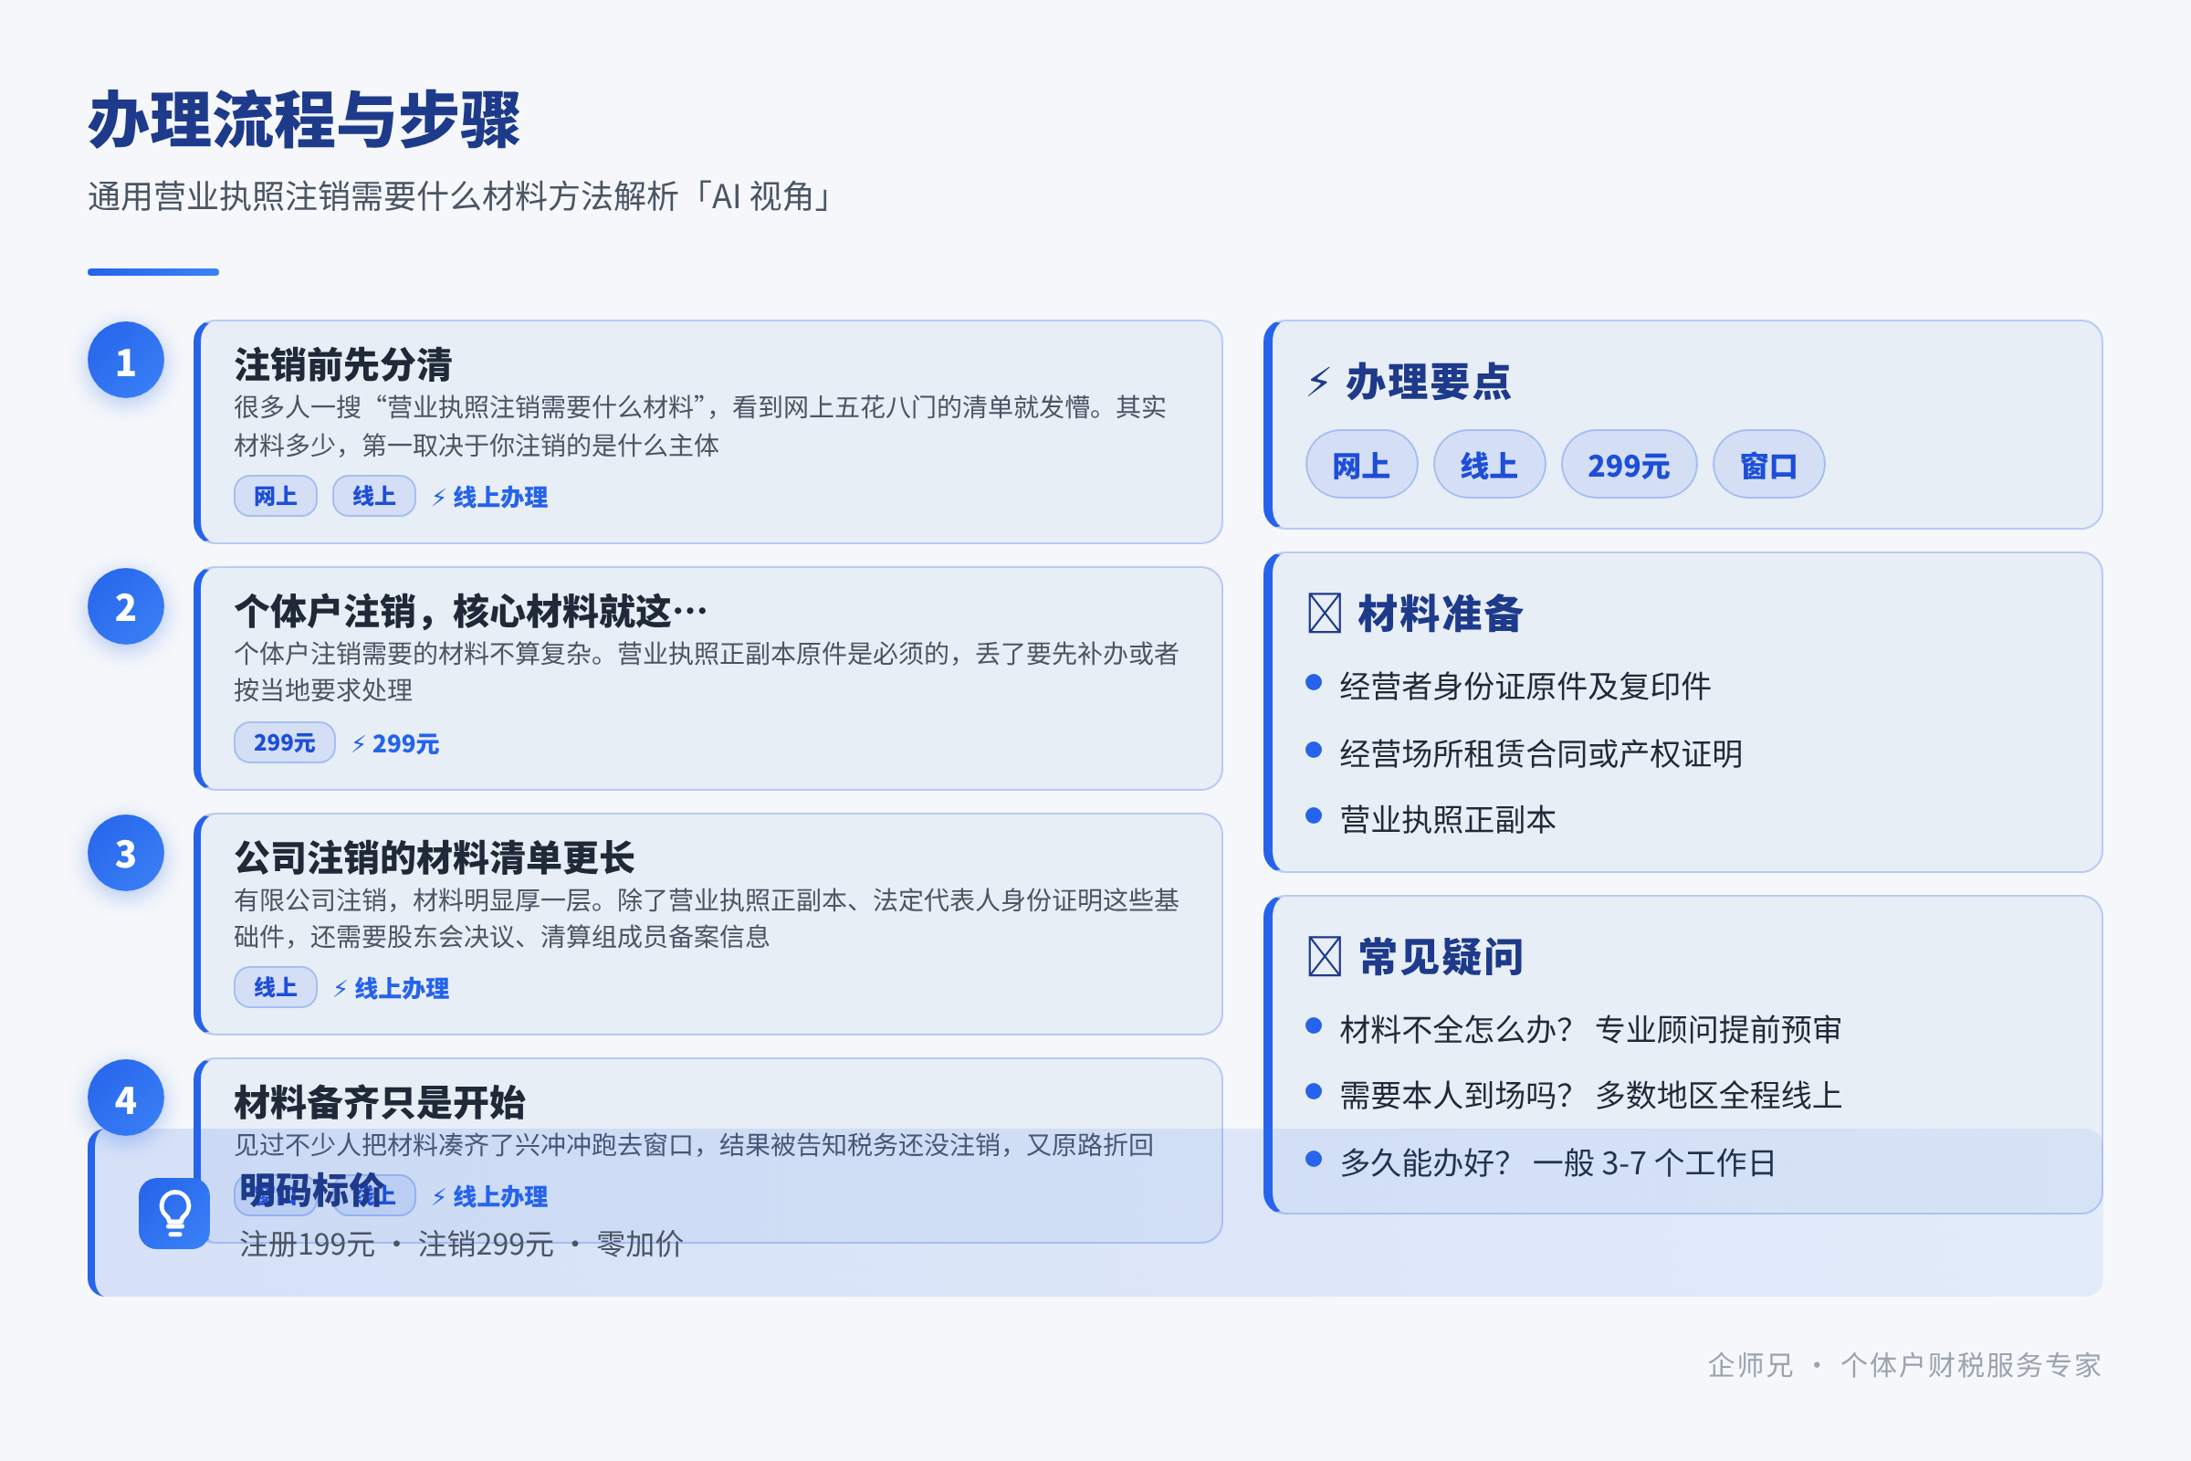Open the 线上办理 link in 注销前先分清 card
Image resolution: width=2191 pixels, height=1461 pixels.
click(490, 497)
